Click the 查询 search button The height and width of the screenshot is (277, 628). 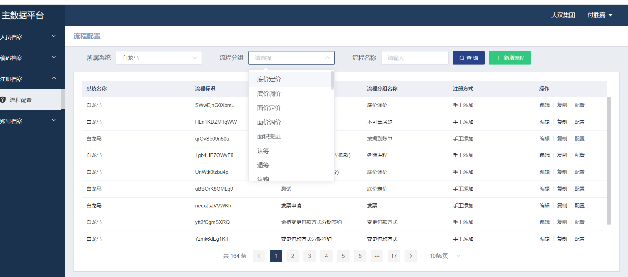point(469,58)
